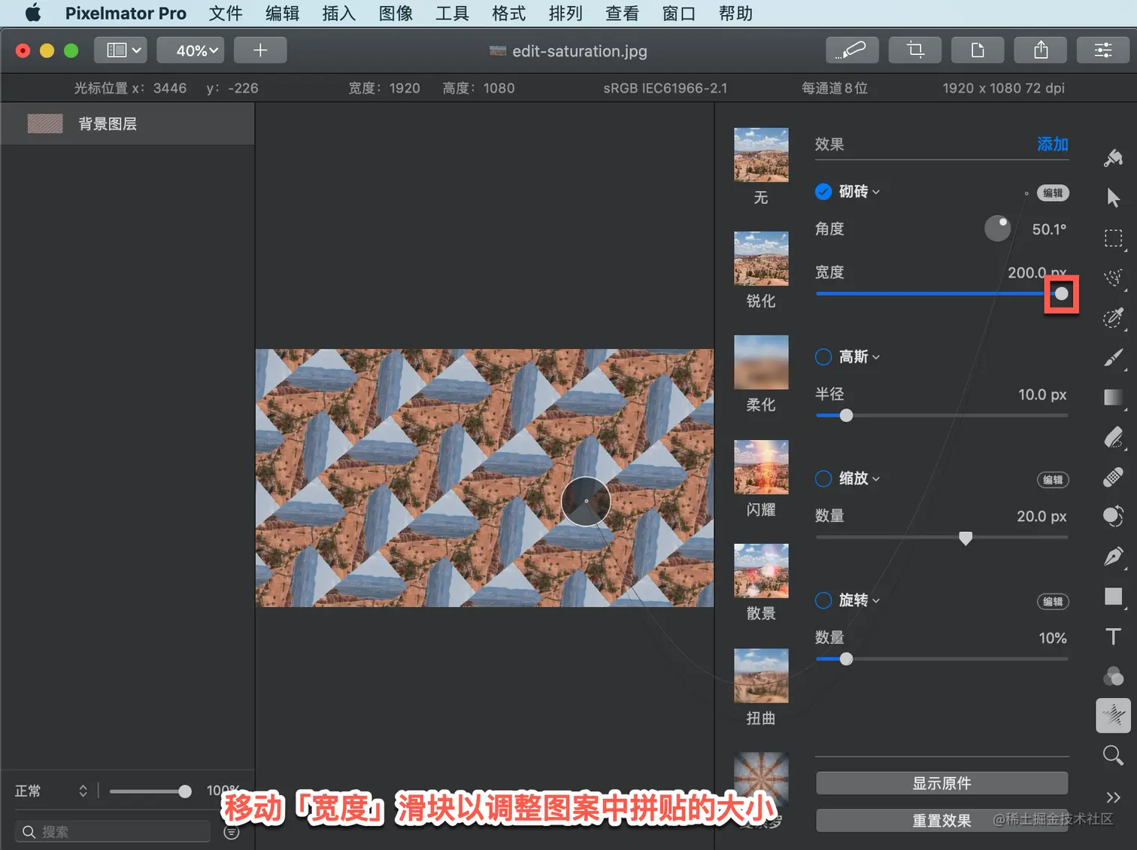Screen dimensions: 1137x850
Task: Click the 显示原件 button
Action: (941, 783)
